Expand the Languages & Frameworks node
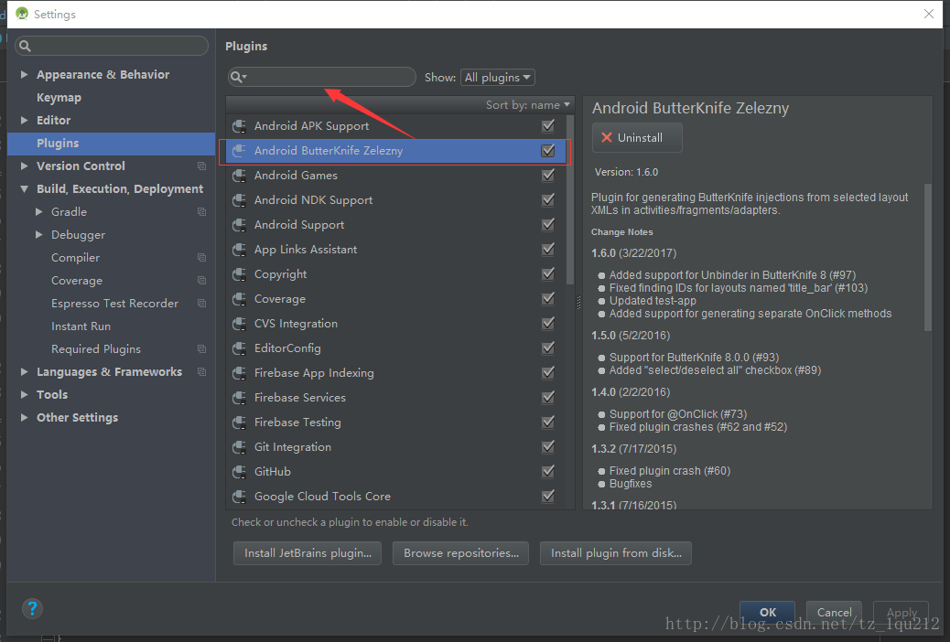950x642 pixels. click(x=24, y=372)
